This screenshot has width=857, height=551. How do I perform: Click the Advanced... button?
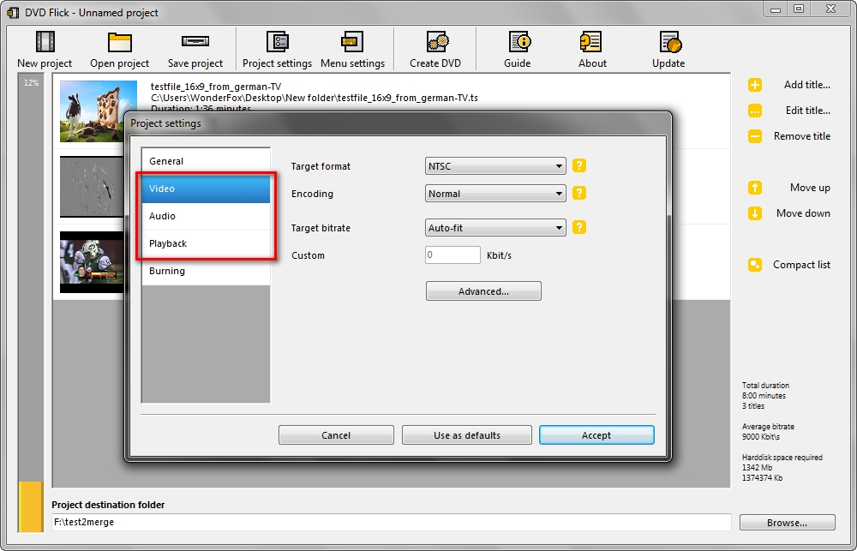[483, 291]
